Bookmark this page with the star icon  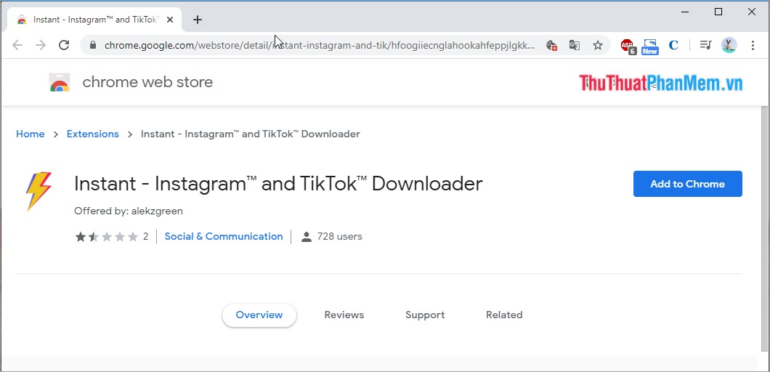tap(598, 45)
